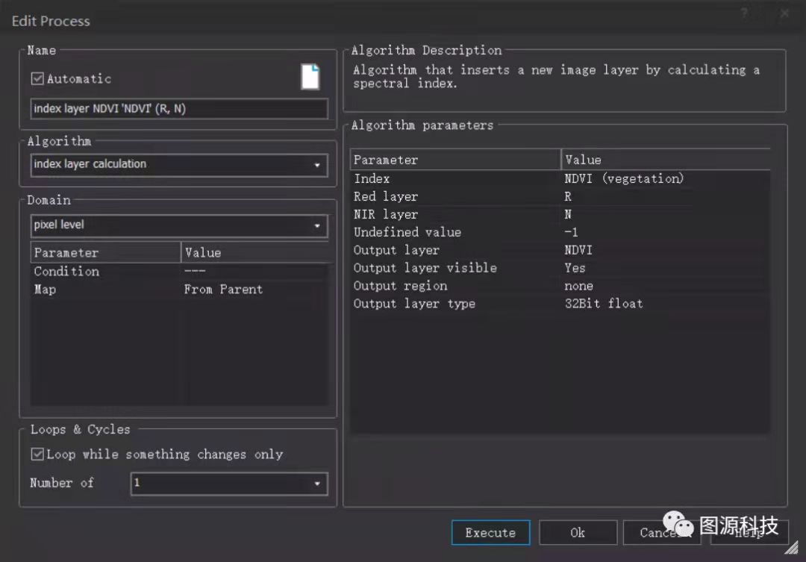Click the document icon beside Automatic
The height and width of the screenshot is (562, 806).
click(x=310, y=76)
